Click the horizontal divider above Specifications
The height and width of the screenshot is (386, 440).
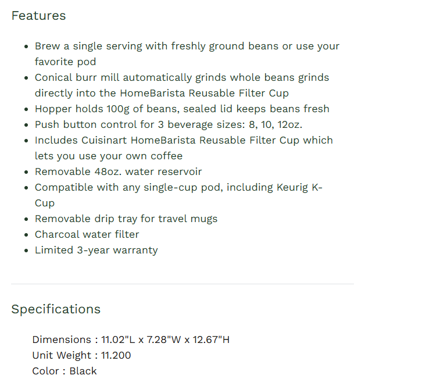click(x=182, y=284)
